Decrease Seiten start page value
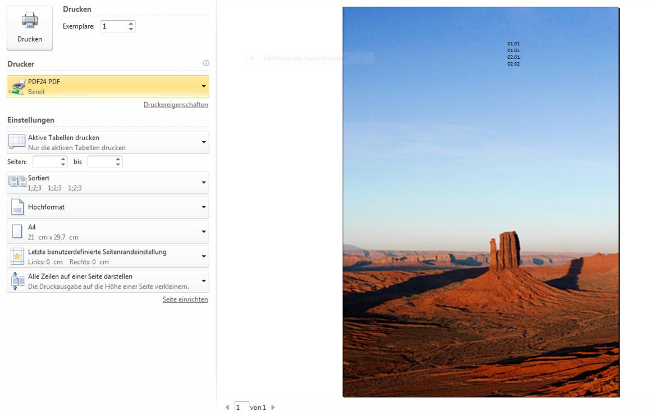 63,164
